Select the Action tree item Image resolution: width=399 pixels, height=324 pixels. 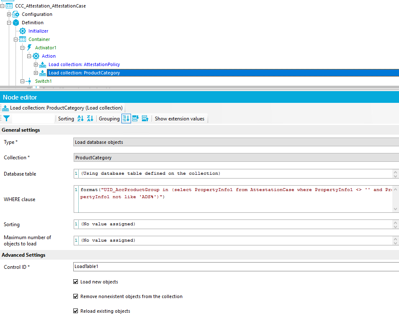point(49,56)
